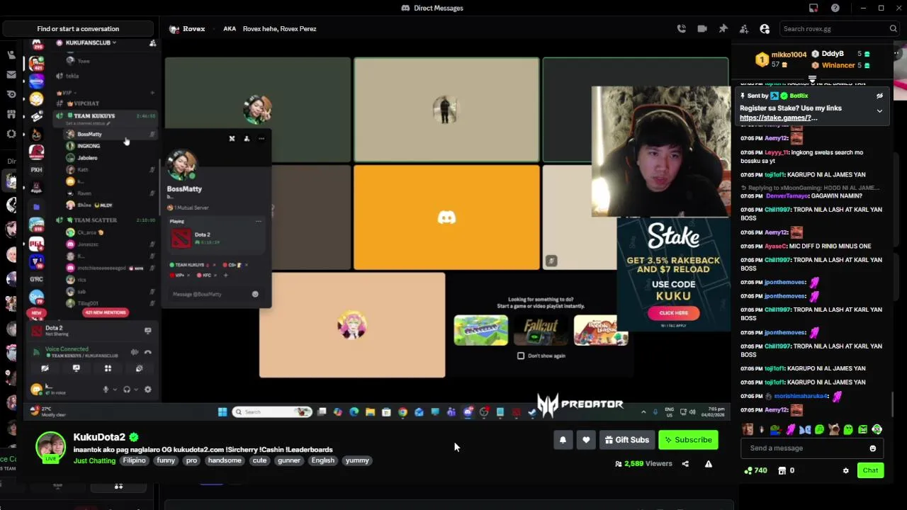
Task: Start a video call with Rovex
Action: point(702,29)
